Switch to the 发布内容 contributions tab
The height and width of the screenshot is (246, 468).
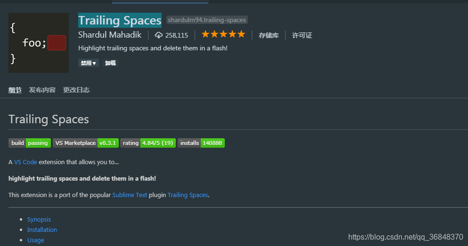[42, 90]
